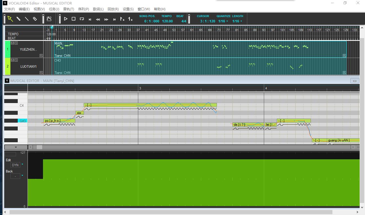The height and width of the screenshot is (215, 365).
Task: Toggle R button on the YUEZHEN track
Action: [41, 55]
